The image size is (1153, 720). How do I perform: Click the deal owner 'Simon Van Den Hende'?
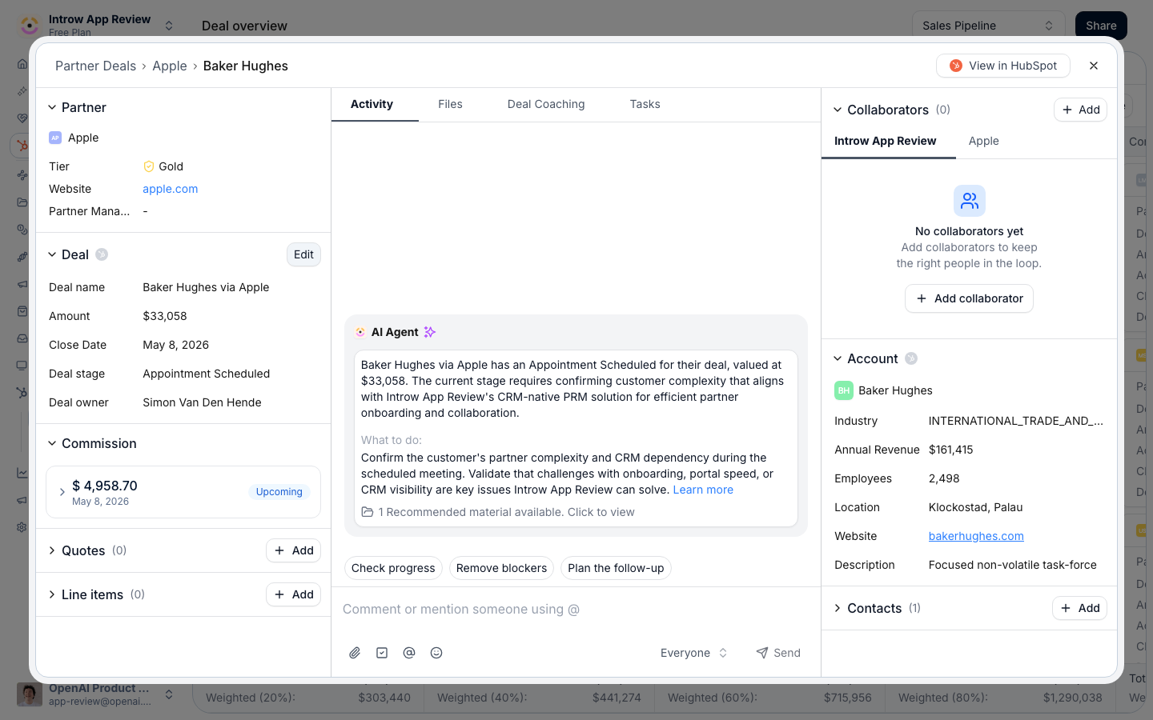[x=202, y=402]
